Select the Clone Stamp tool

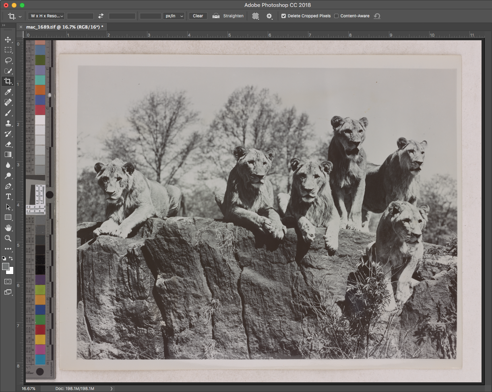click(x=8, y=124)
